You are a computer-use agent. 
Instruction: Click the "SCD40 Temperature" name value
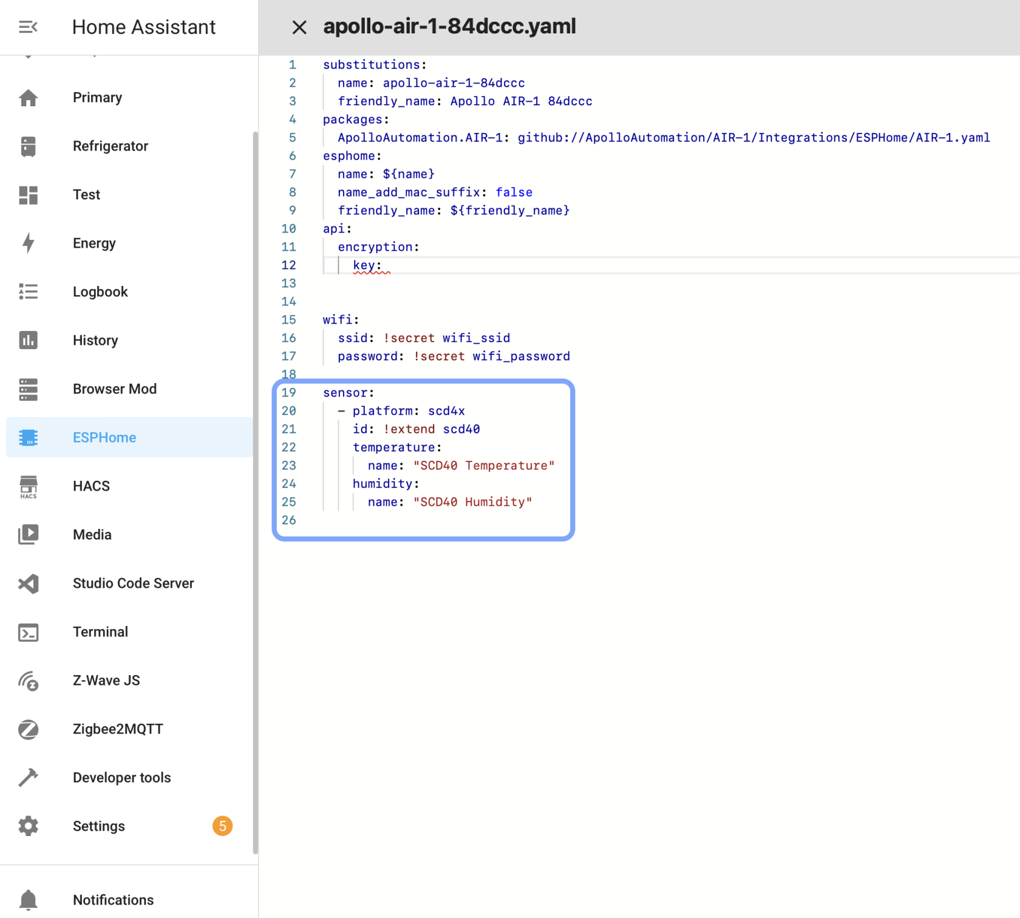pos(484,466)
